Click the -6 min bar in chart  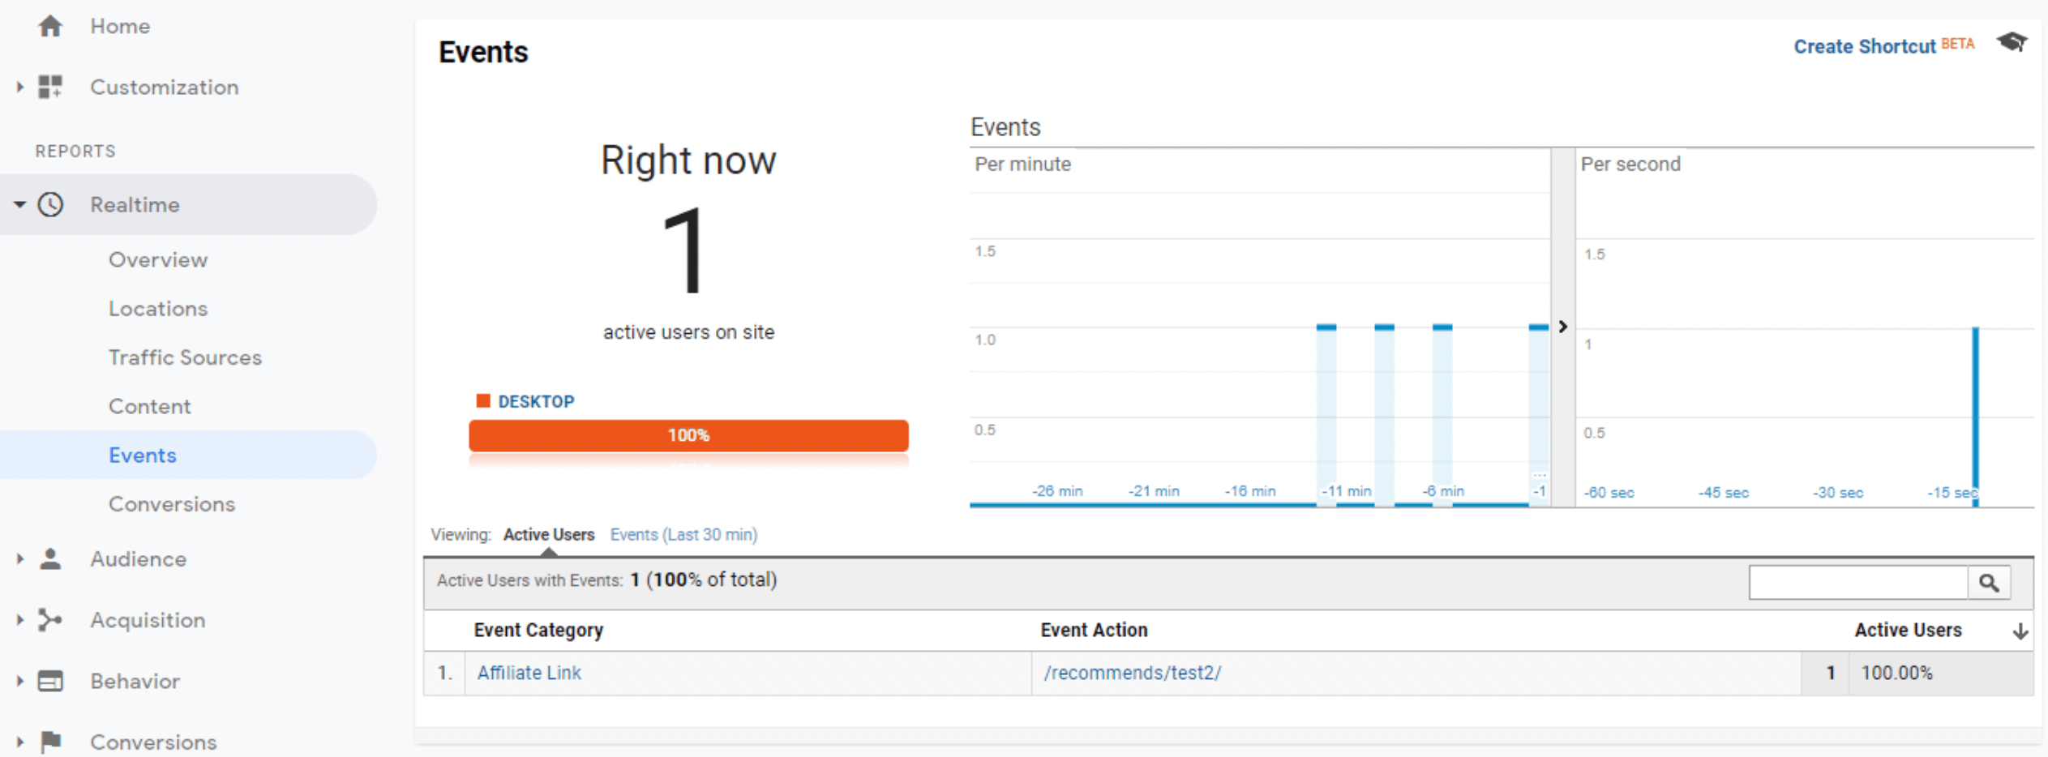pos(1442,415)
